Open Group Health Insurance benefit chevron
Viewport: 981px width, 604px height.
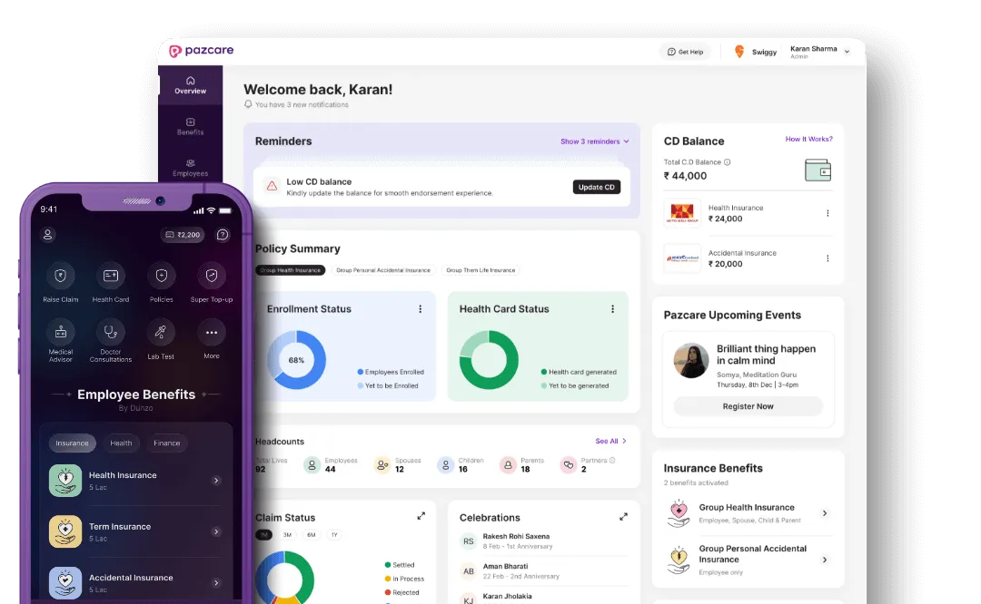coord(825,513)
